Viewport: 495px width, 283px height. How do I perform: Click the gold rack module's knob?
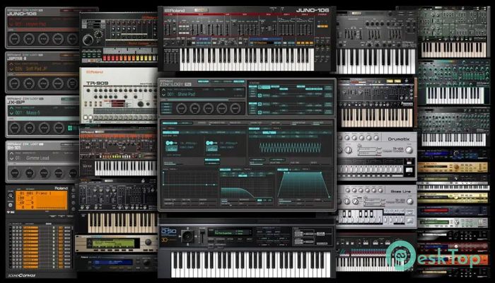tap(456, 167)
